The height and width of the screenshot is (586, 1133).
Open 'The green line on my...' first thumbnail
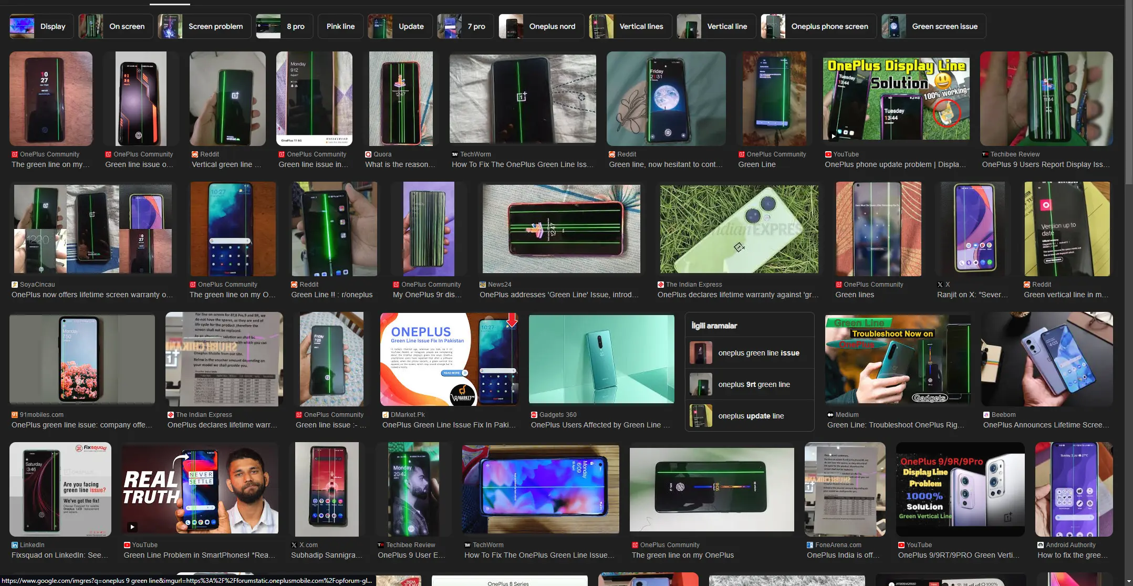pyautogui.click(x=51, y=99)
